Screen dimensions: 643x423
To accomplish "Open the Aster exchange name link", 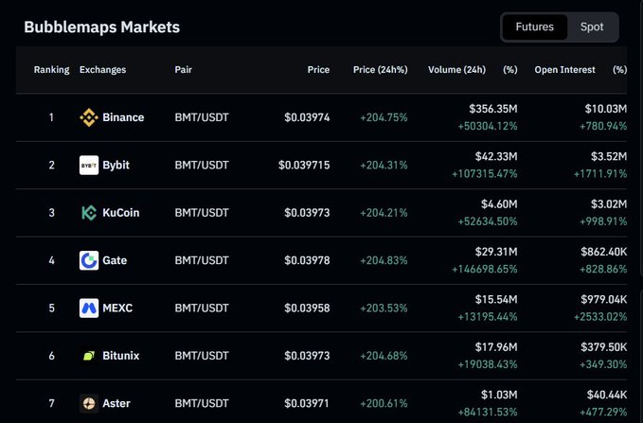I will click(116, 403).
